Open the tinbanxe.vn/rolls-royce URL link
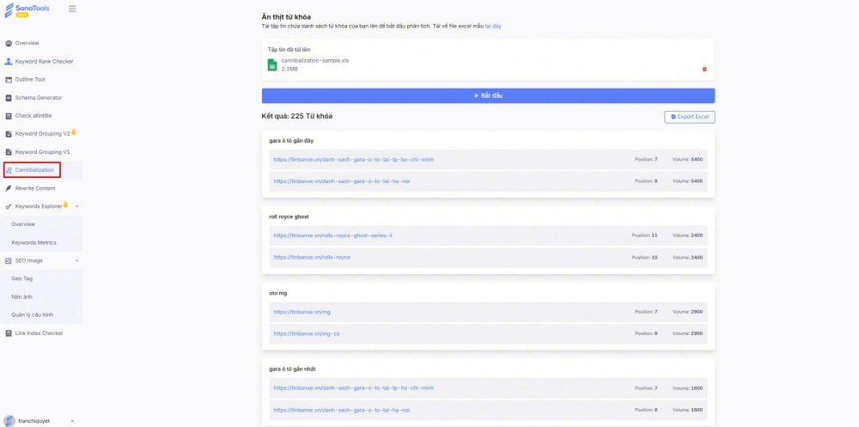 click(312, 258)
